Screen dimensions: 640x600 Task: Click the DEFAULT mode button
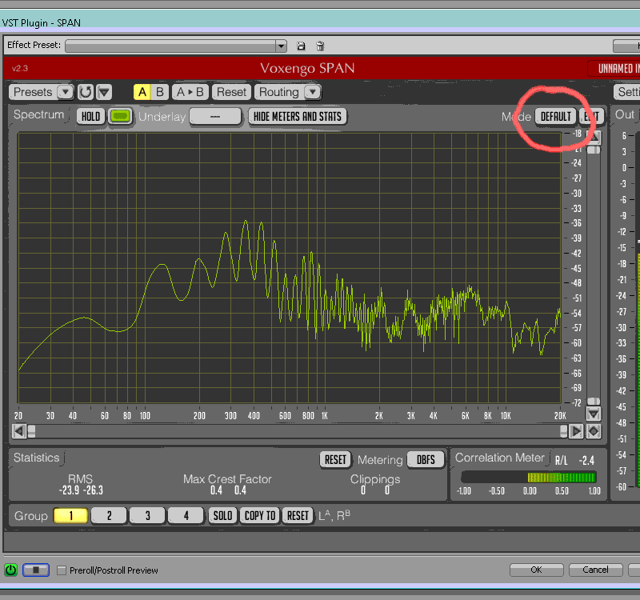coord(555,117)
